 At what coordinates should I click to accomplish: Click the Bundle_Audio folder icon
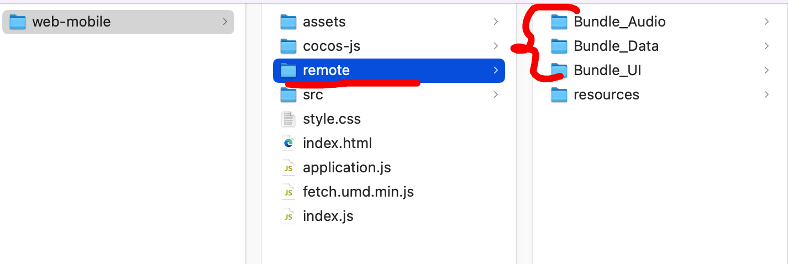559,22
